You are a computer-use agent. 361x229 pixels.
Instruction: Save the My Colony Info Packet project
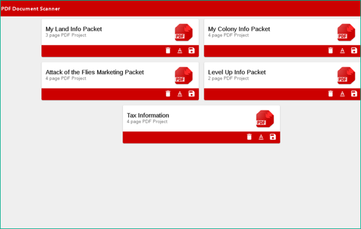354,51
